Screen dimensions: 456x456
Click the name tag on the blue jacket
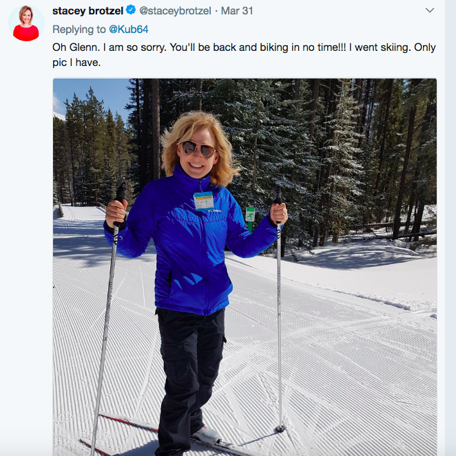(x=203, y=201)
